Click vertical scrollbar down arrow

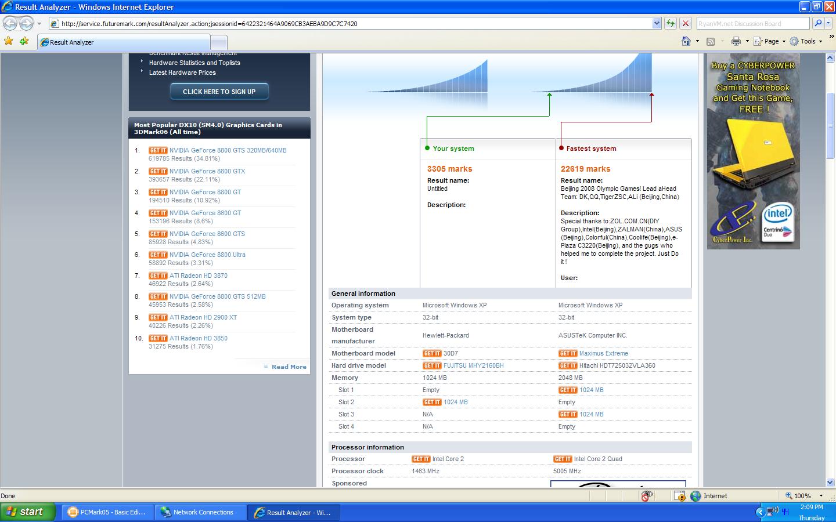830,483
